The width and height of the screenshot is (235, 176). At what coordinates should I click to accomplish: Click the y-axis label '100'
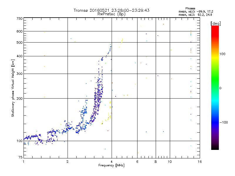[x=19, y=141]
